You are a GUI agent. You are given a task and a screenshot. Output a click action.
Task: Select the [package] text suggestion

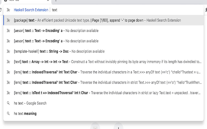[x=103, y=20]
